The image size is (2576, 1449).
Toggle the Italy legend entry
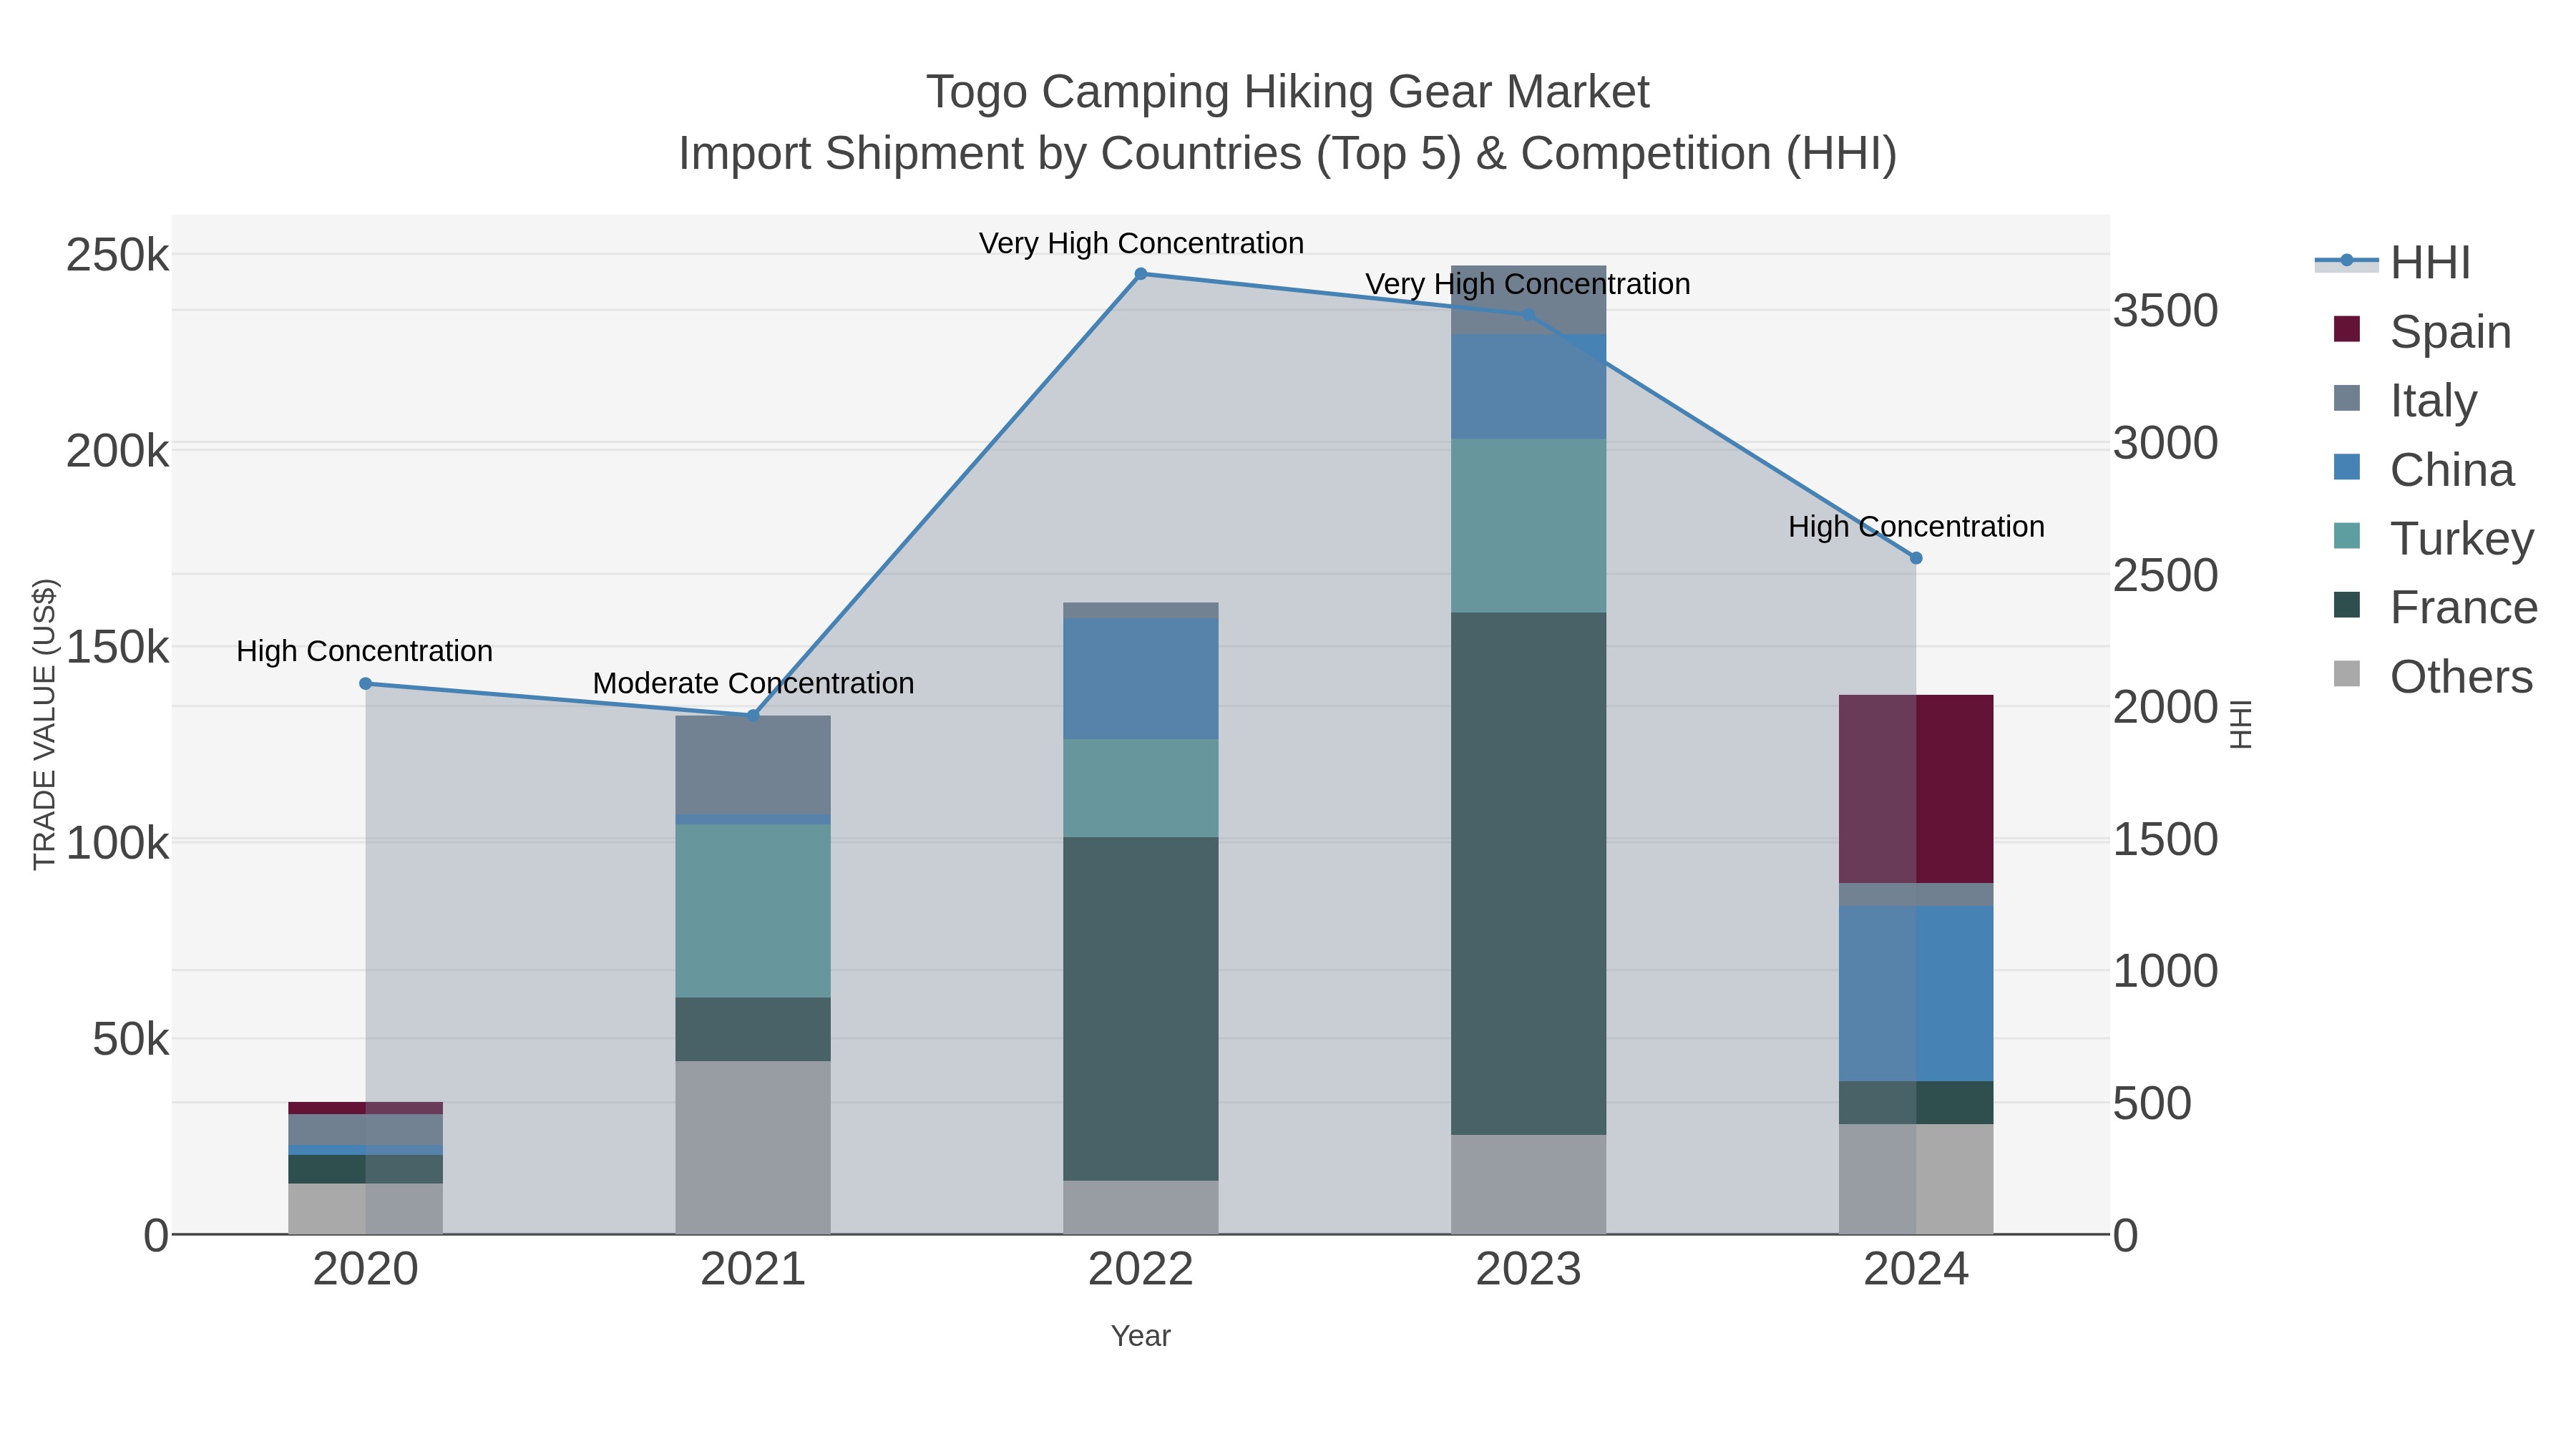point(2405,400)
